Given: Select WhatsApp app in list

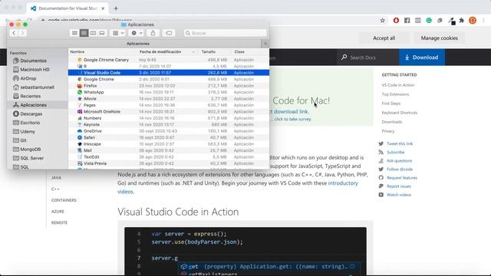Looking at the screenshot, I should click(x=169, y=92).
